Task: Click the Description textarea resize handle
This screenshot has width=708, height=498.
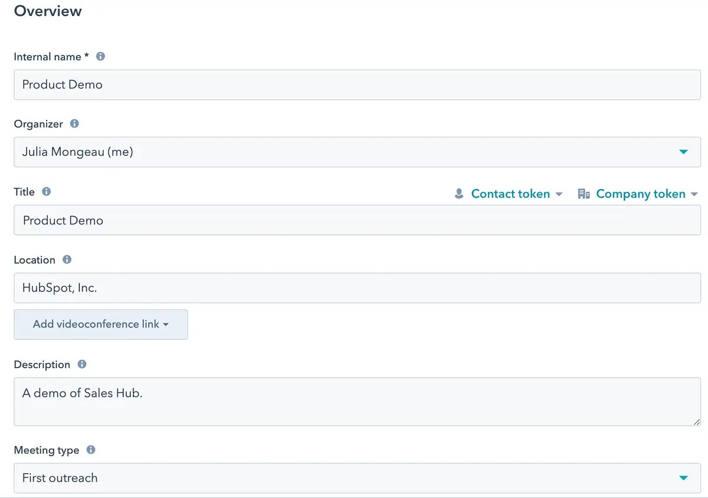Action: [x=697, y=422]
